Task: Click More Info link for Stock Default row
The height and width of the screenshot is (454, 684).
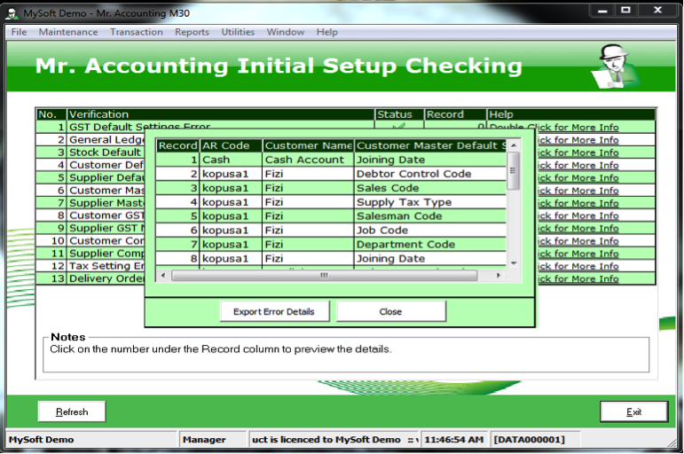Action: (x=578, y=153)
